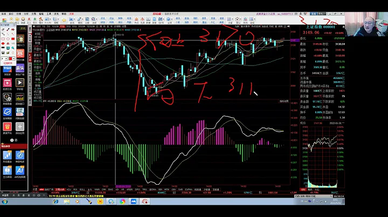The image size is (388, 217).
Task: Click the mini intraday chart thumbnail
Action: pos(322,157)
